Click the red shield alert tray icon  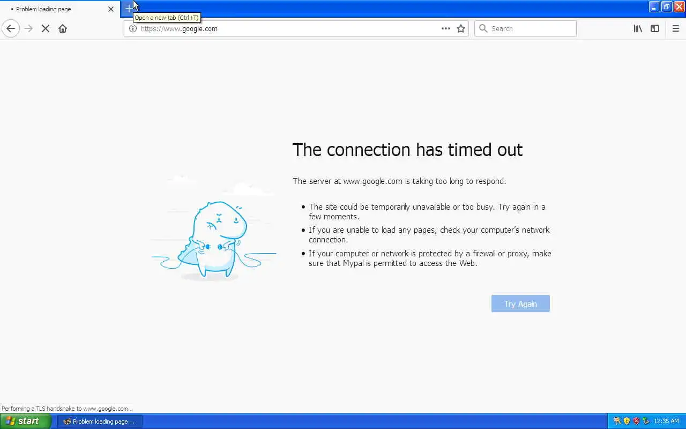[x=636, y=421]
